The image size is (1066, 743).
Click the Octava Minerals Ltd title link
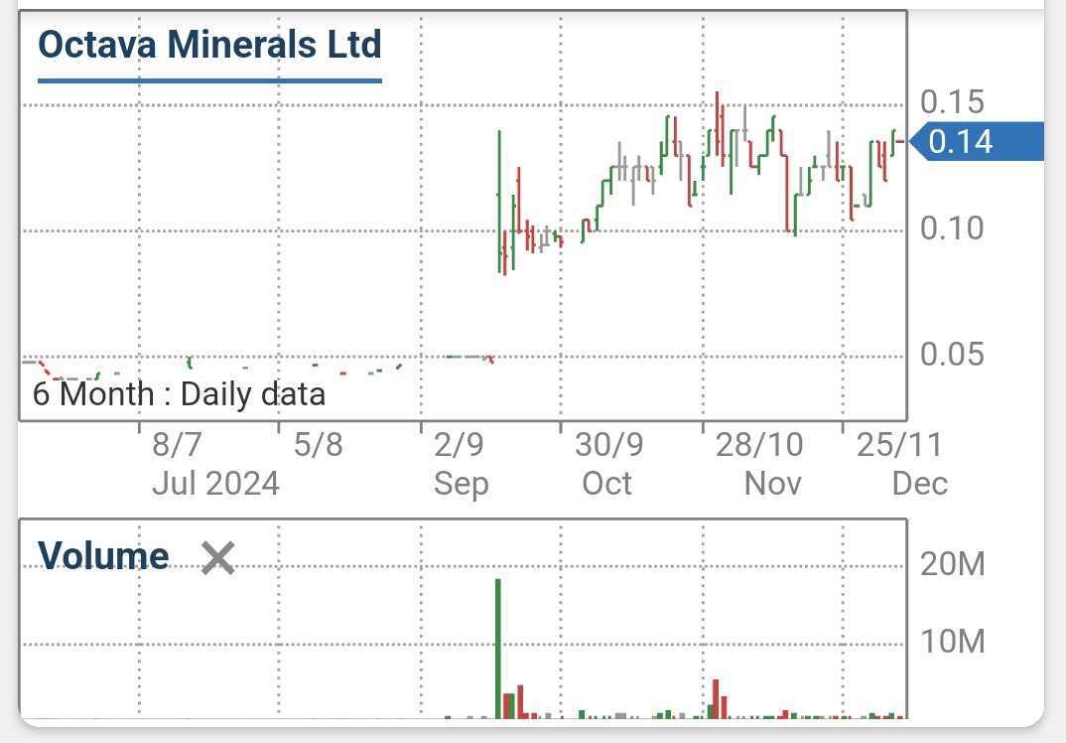point(207,43)
